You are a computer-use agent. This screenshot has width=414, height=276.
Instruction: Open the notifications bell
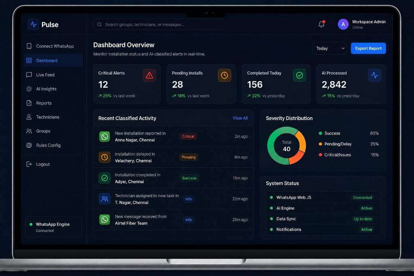point(321,24)
